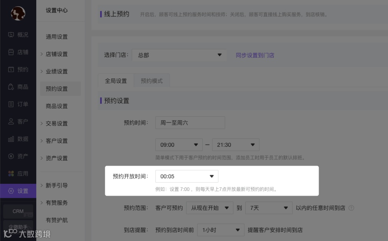
Task: Open the 应用 apps icon in sidebar
Action: point(11,174)
